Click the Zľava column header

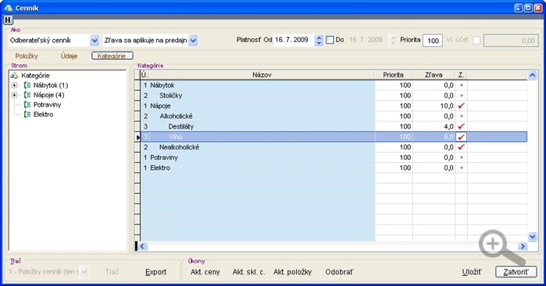434,75
